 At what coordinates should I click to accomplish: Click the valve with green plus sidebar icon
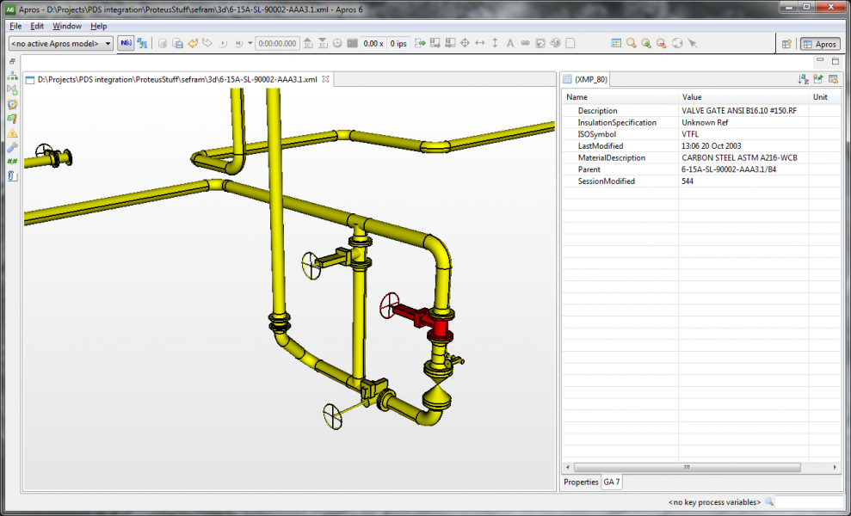(12, 89)
